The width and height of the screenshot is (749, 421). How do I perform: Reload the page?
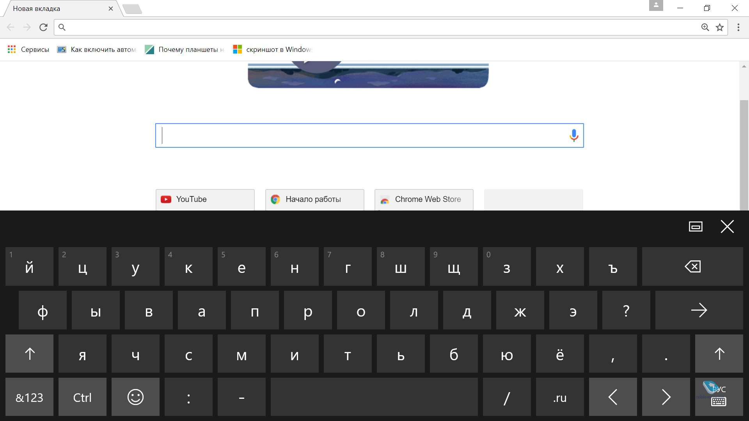43,27
